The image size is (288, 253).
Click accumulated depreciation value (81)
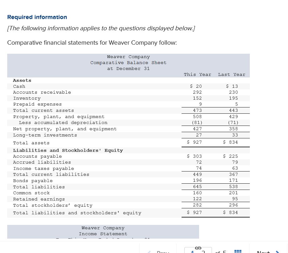pos(197,122)
